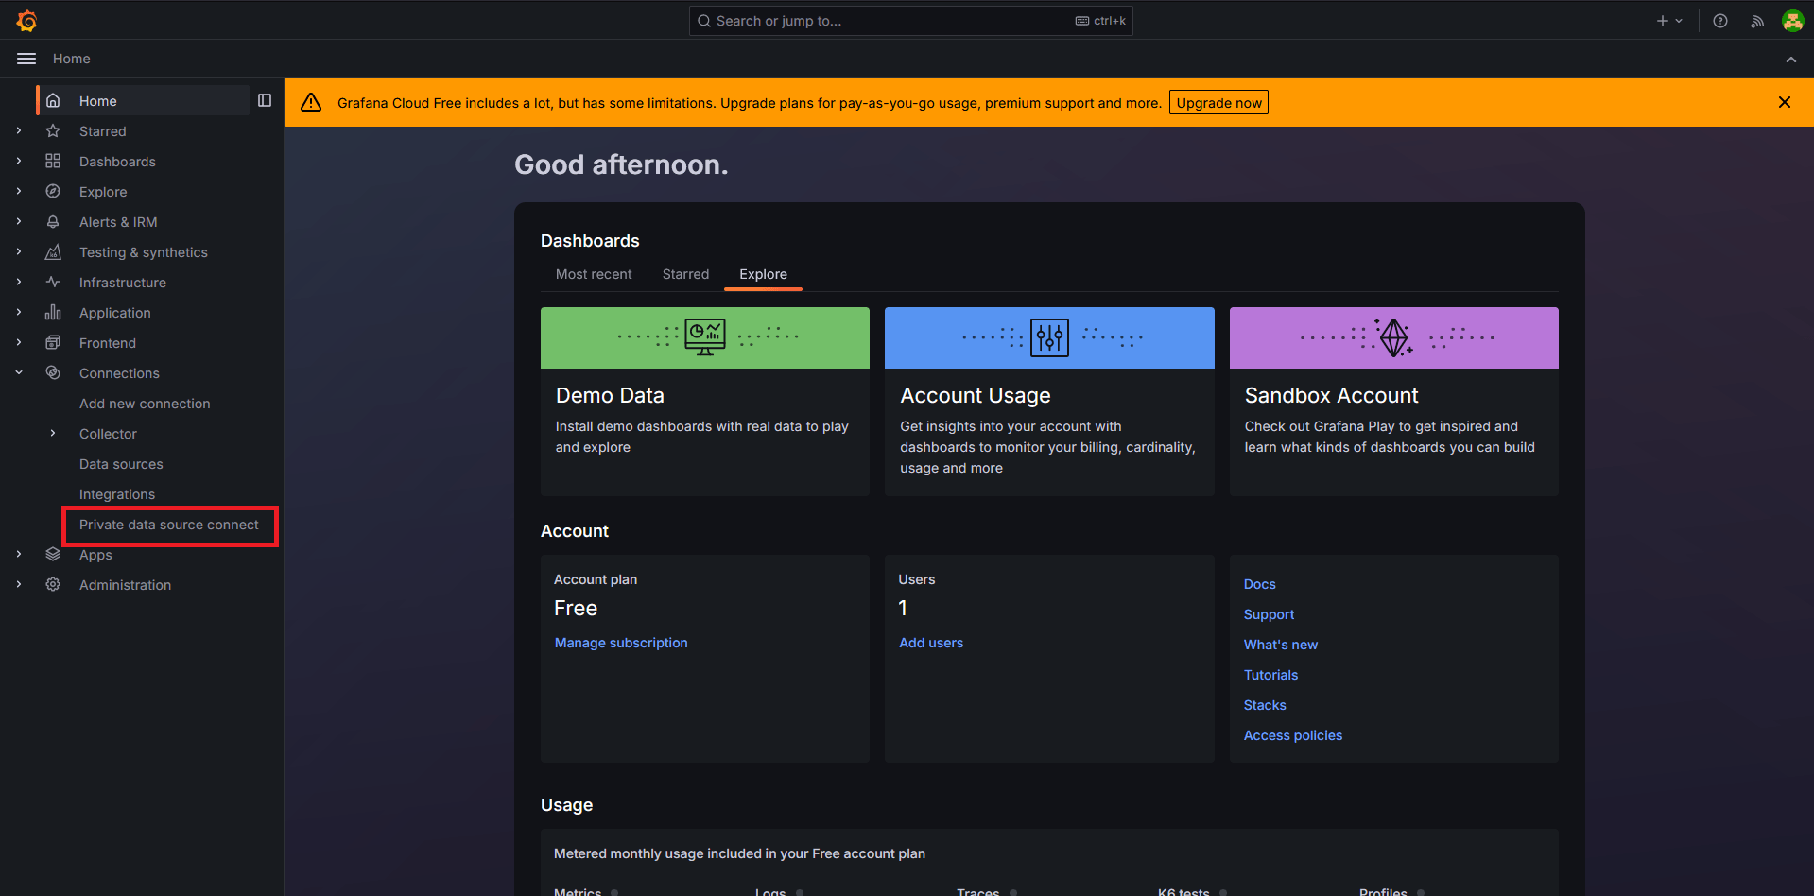Open the Docs link
This screenshot has height=896, width=1814.
point(1259,584)
